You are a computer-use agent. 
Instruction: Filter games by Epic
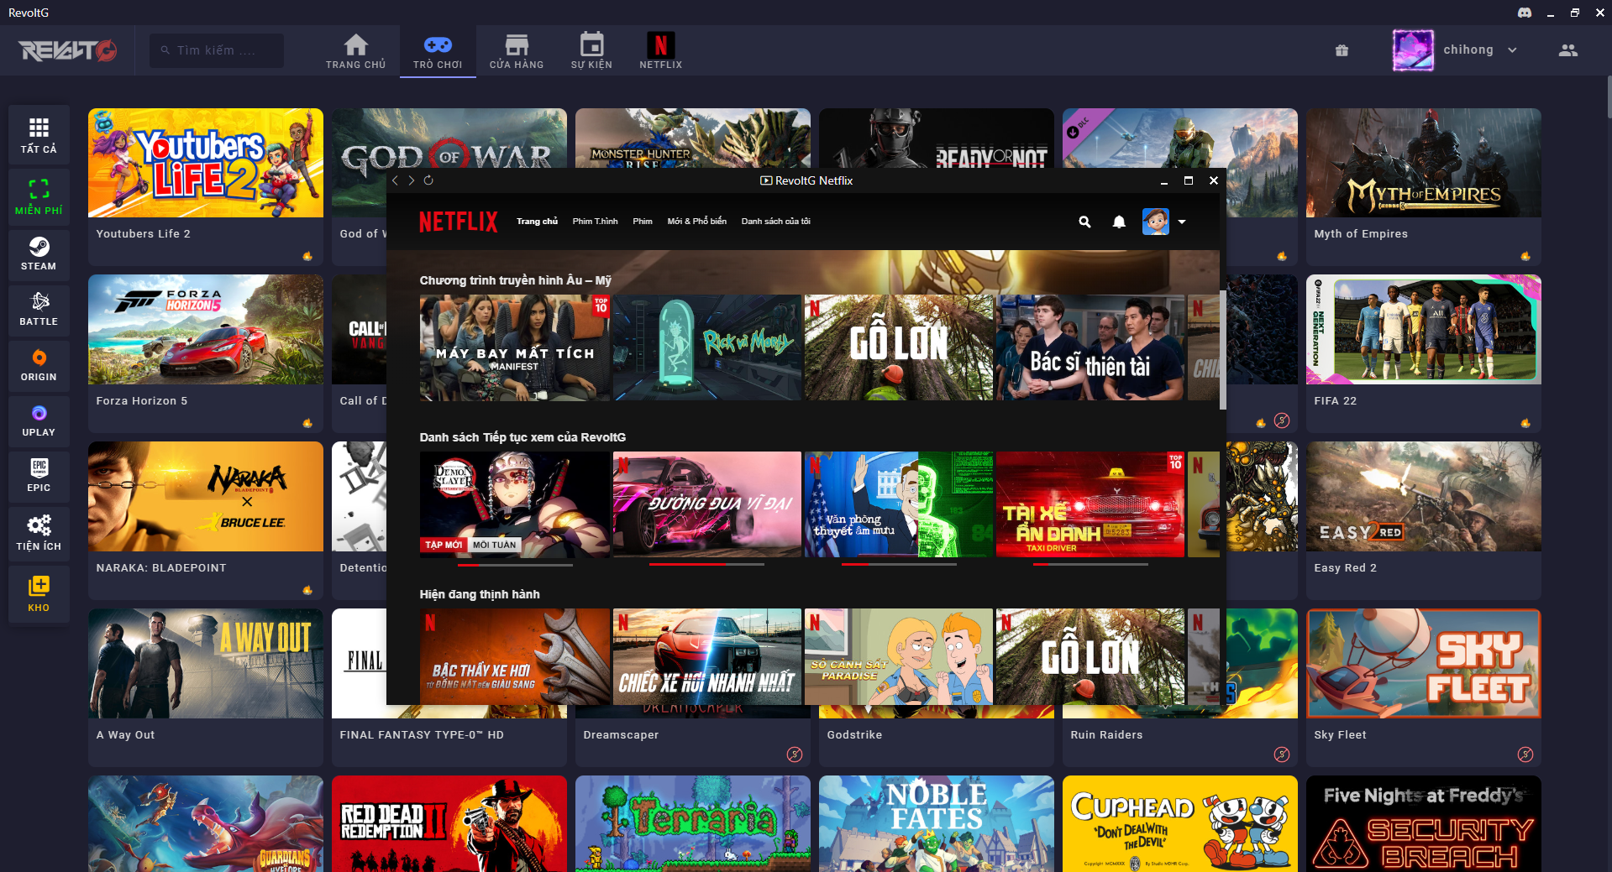[x=39, y=475]
